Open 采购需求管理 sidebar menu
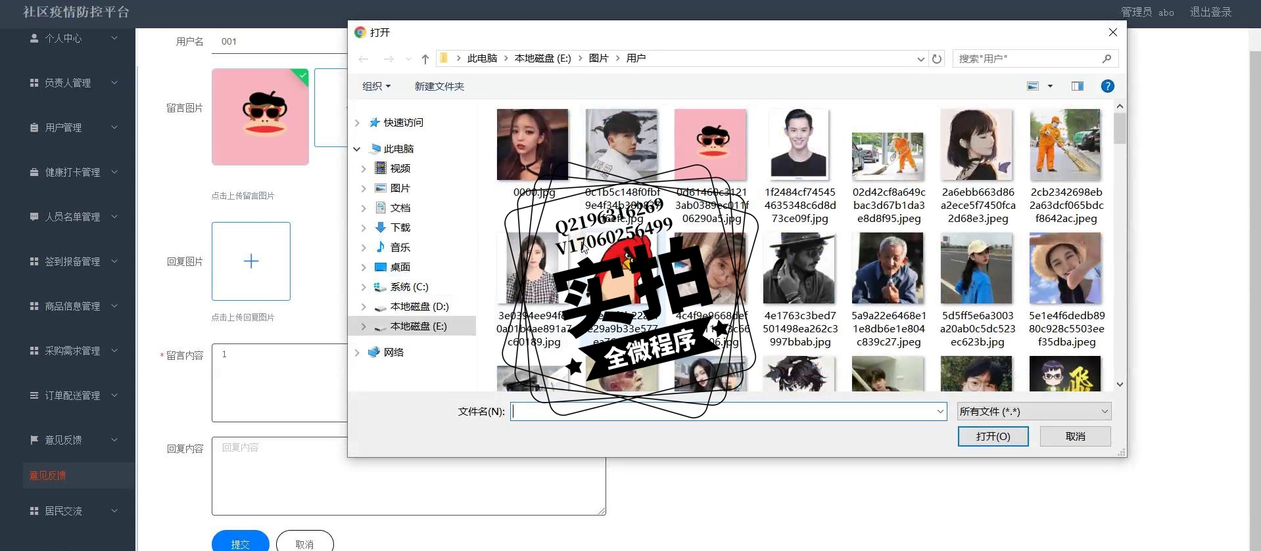This screenshot has width=1261, height=551. coord(74,351)
